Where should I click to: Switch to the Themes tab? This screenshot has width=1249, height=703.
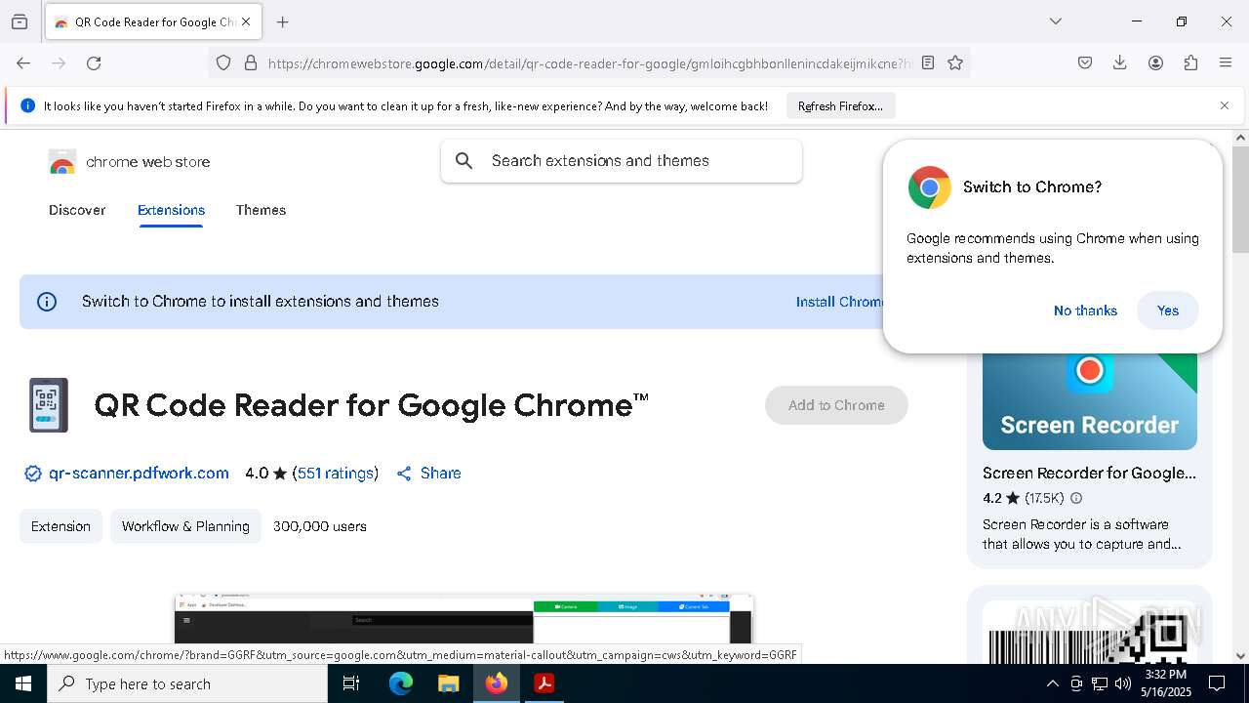pos(261,210)
